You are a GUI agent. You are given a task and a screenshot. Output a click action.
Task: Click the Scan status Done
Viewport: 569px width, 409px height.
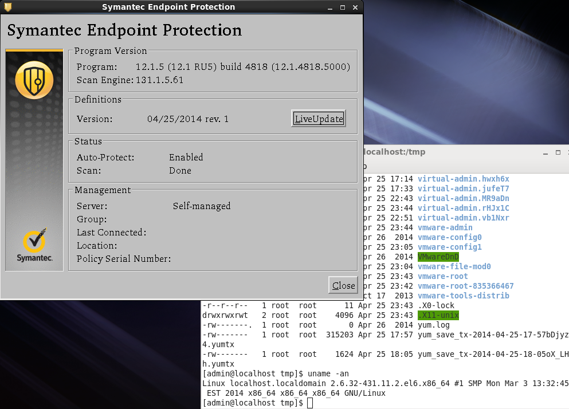point(180,170)
